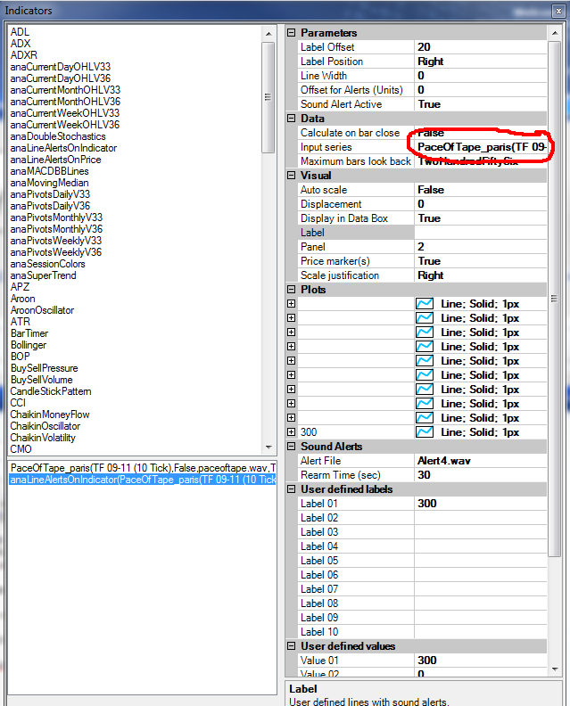Change Price marker(s) value True
Screen dimensions: 570x706
point(480,261)
